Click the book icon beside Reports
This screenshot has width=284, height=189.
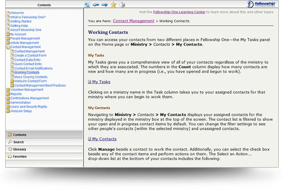8,94
